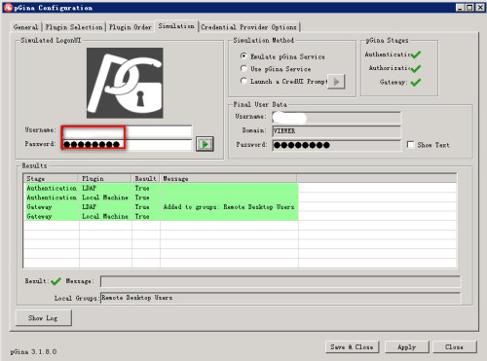Click the Final User Data Username field
The image size is (487, 361).
click(x=336, y=117)
